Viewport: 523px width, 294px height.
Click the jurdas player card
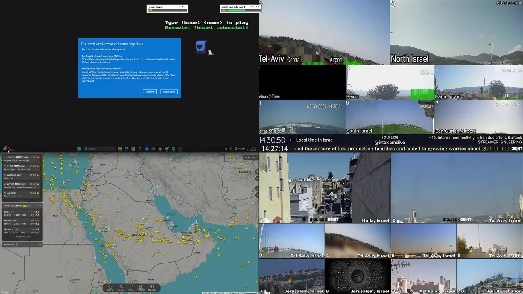[x=167, y=9]
